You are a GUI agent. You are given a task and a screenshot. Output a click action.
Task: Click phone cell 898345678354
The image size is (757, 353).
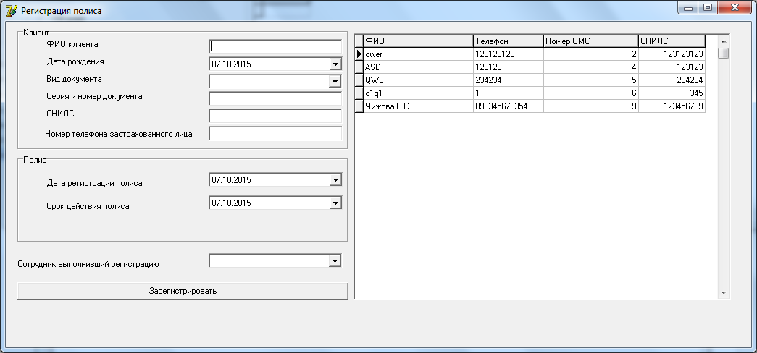[509, 106]
